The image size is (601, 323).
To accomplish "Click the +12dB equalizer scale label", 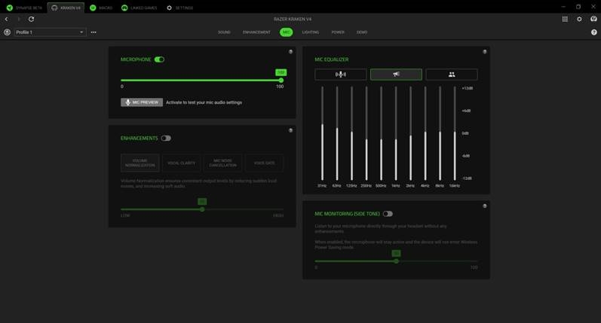I will (468, 88).
